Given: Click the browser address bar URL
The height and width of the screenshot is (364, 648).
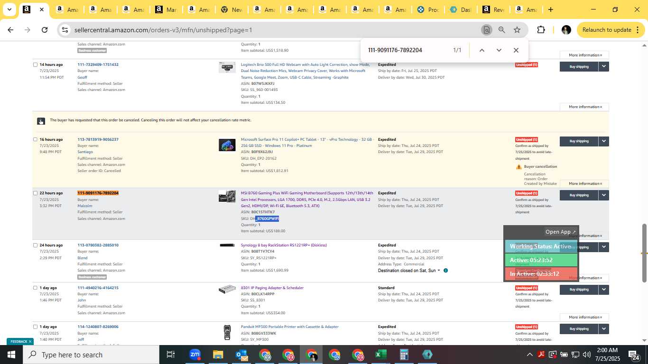Looking at the screenshot, I should (x=163, y=30).
